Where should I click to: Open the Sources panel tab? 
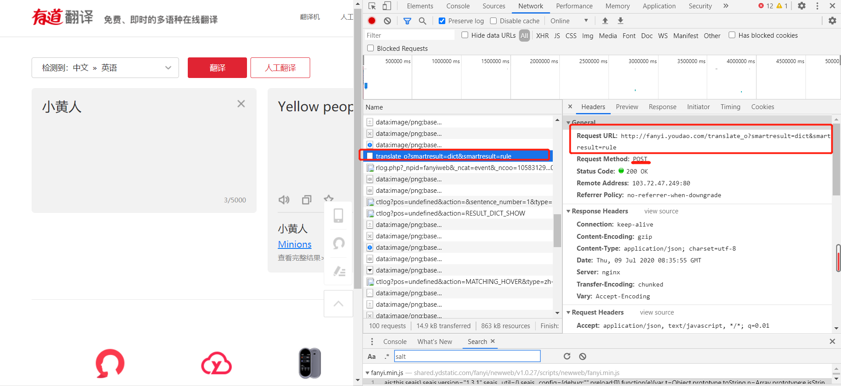tap(494, 6)
